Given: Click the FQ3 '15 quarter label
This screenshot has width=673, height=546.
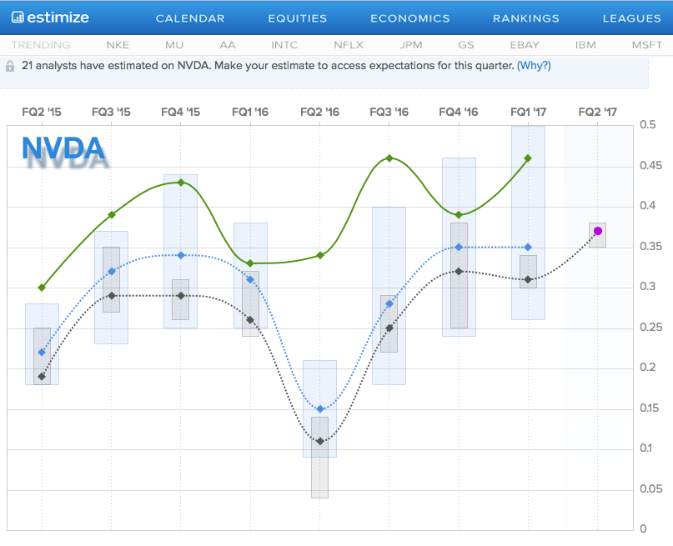Looking at the screenshot, I should [111, 113].
